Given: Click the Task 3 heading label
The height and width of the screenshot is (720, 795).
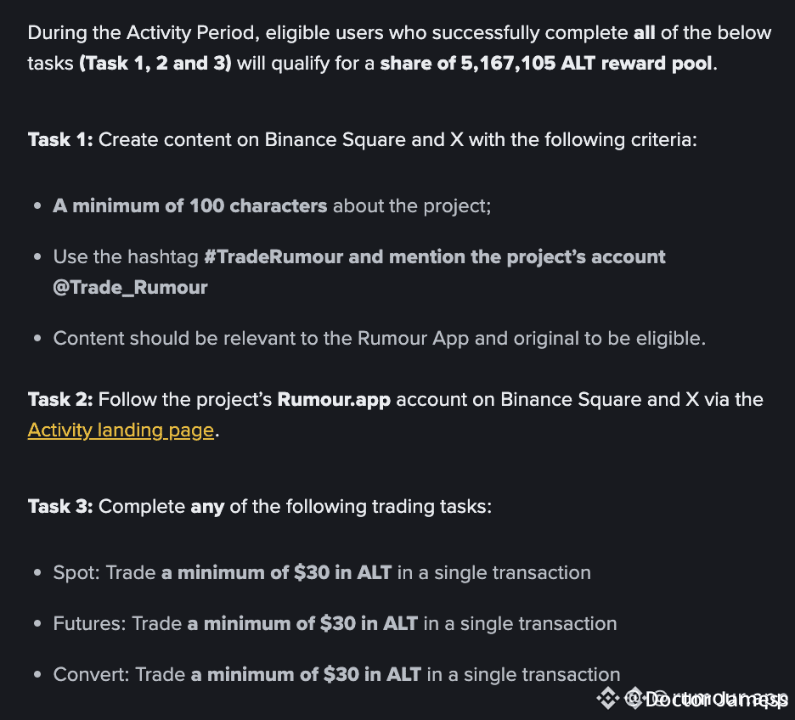Looking at the screenshot, I should (59, 506).
